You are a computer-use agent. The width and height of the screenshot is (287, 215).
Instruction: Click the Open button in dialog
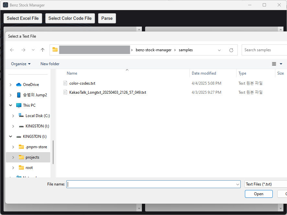click(x=258, y=194)
